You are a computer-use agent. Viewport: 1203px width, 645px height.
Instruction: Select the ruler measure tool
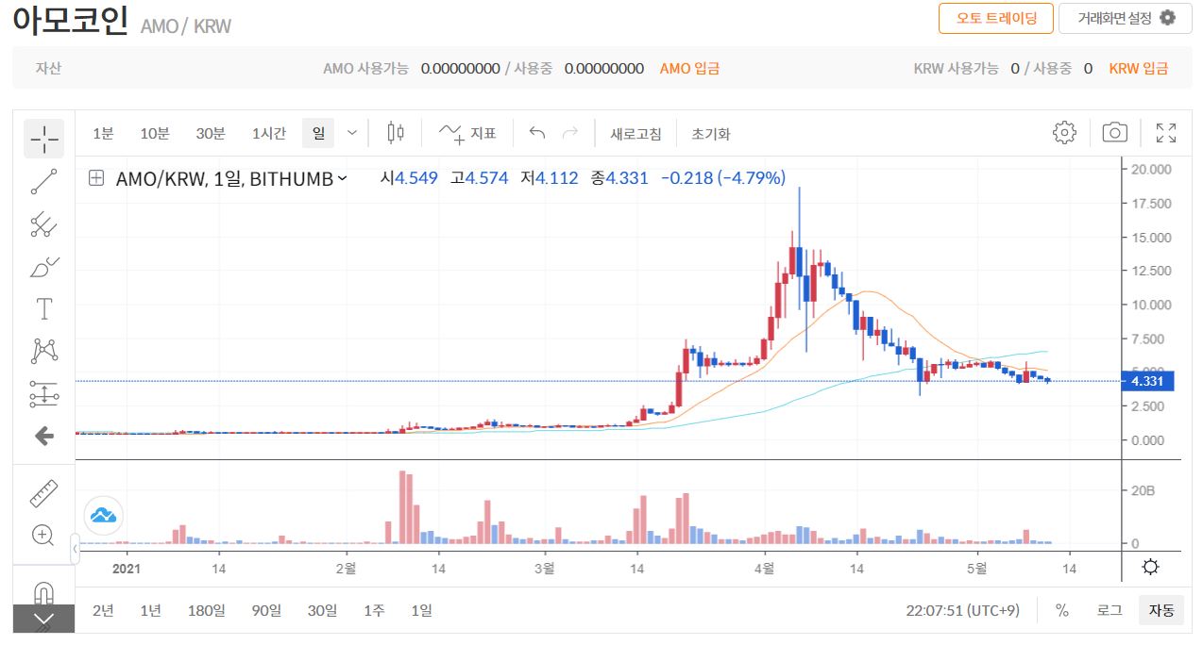click(x=43, y=492)
